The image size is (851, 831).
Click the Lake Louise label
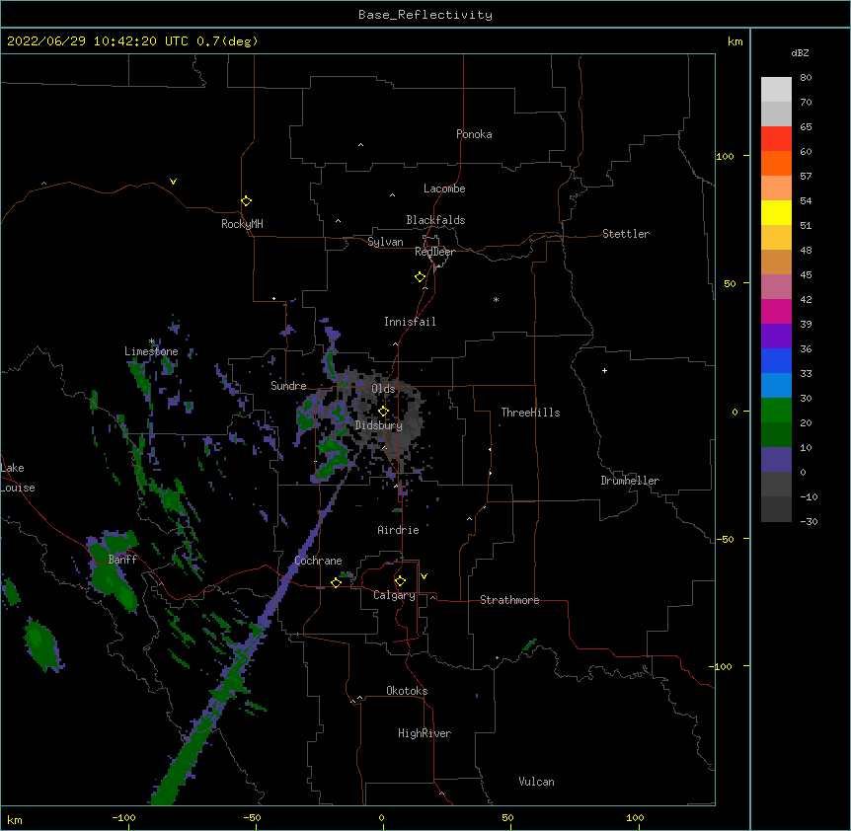[18, 478]
